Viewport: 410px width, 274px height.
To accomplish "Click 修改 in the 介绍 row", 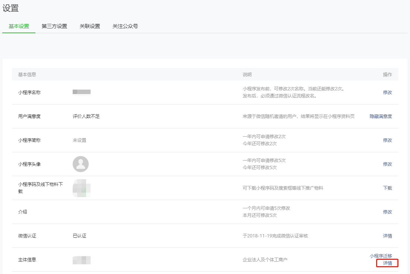I will (x=387, y=212).
